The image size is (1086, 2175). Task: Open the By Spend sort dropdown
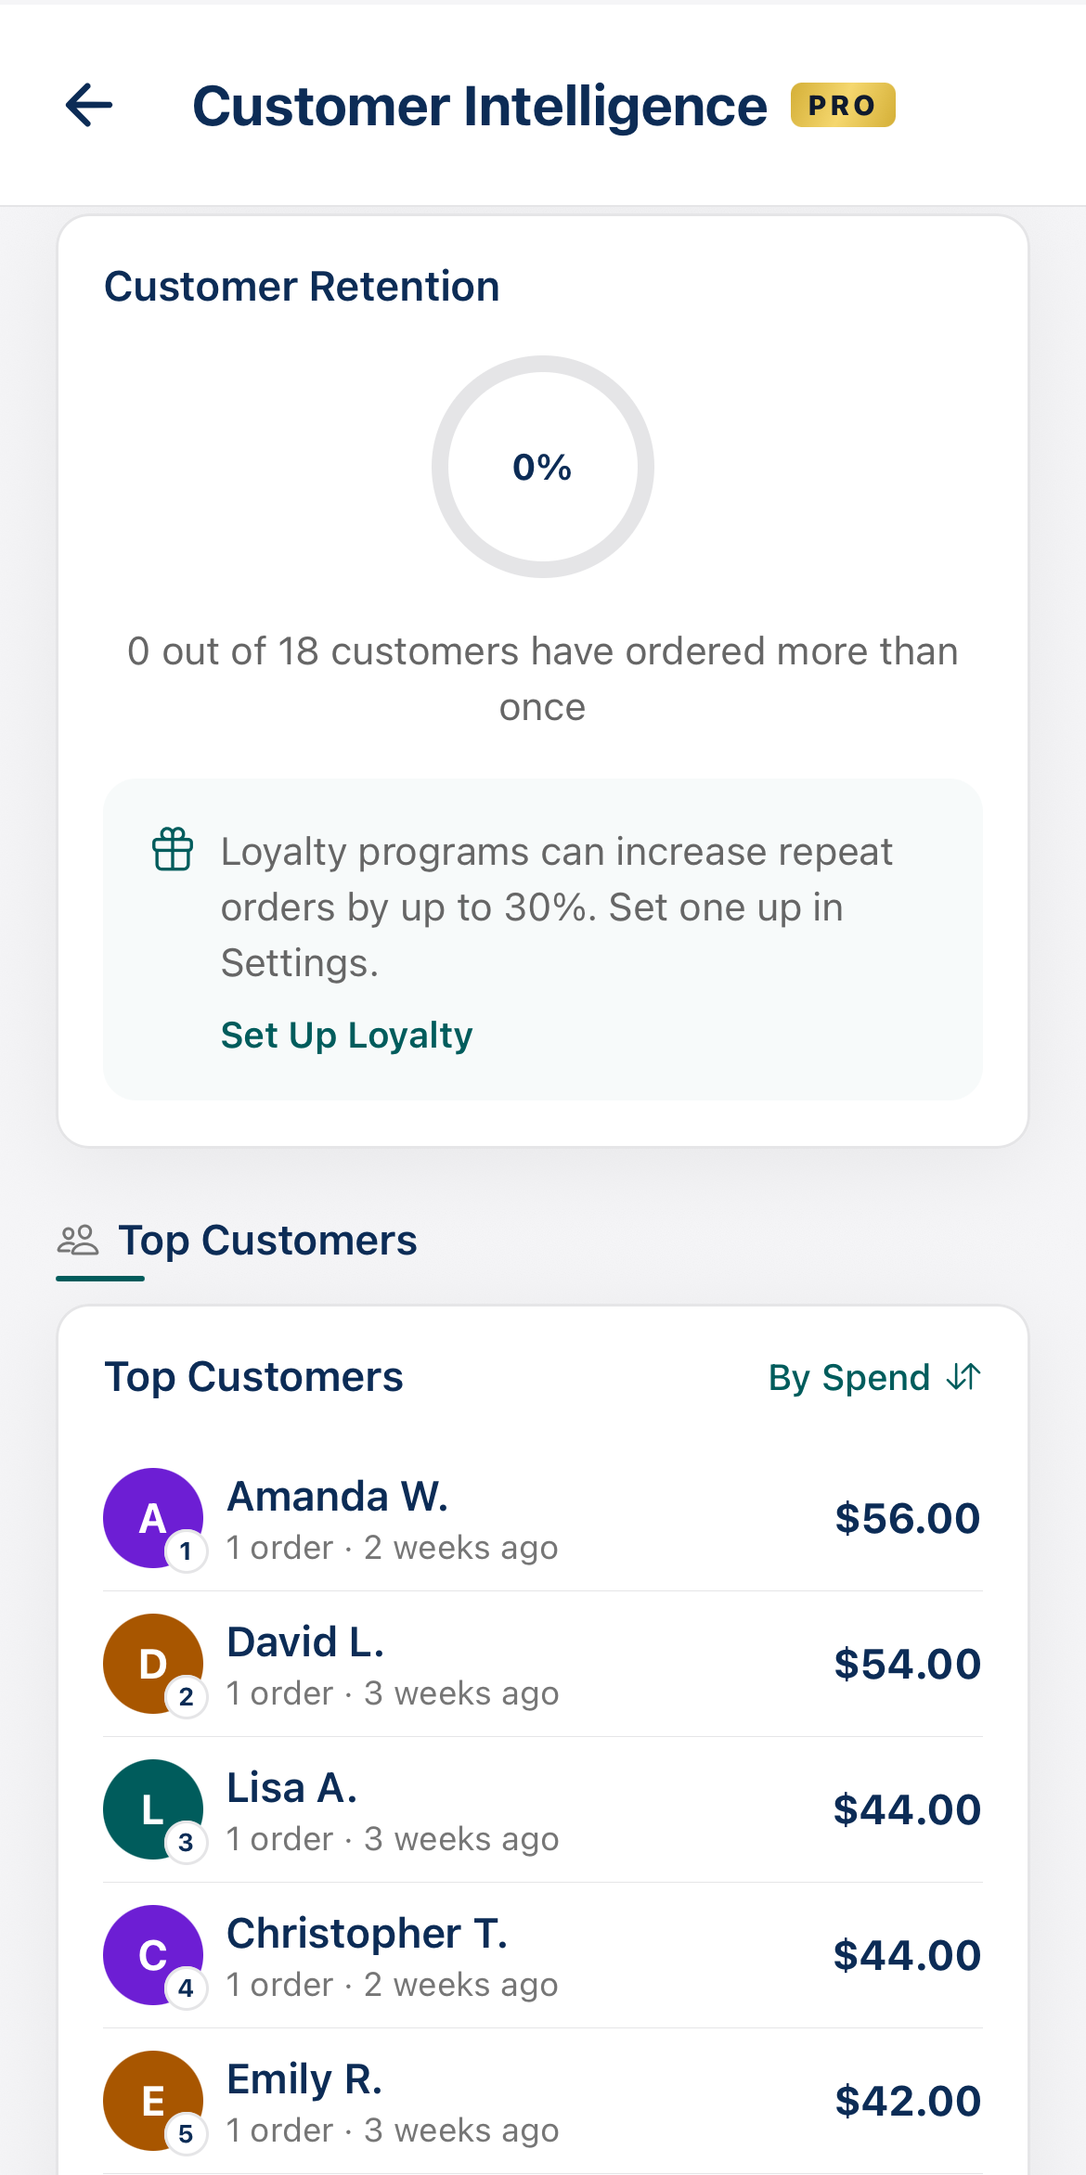tap(848, 1378)
